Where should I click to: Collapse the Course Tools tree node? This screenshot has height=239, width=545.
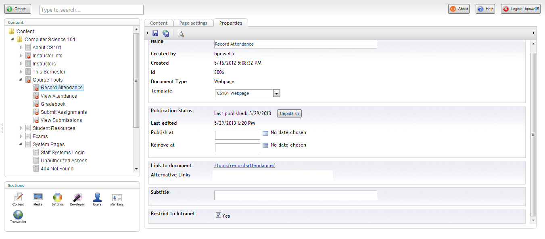click(x=20, y=80)
